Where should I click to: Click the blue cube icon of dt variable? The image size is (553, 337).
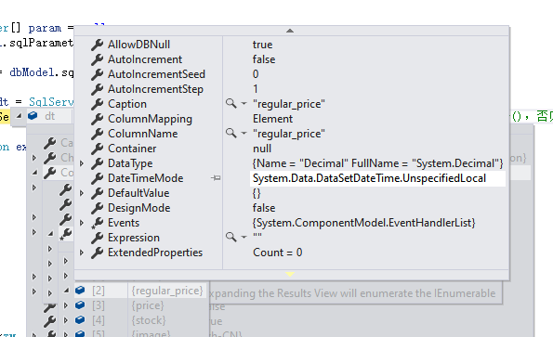coord(33,115)
